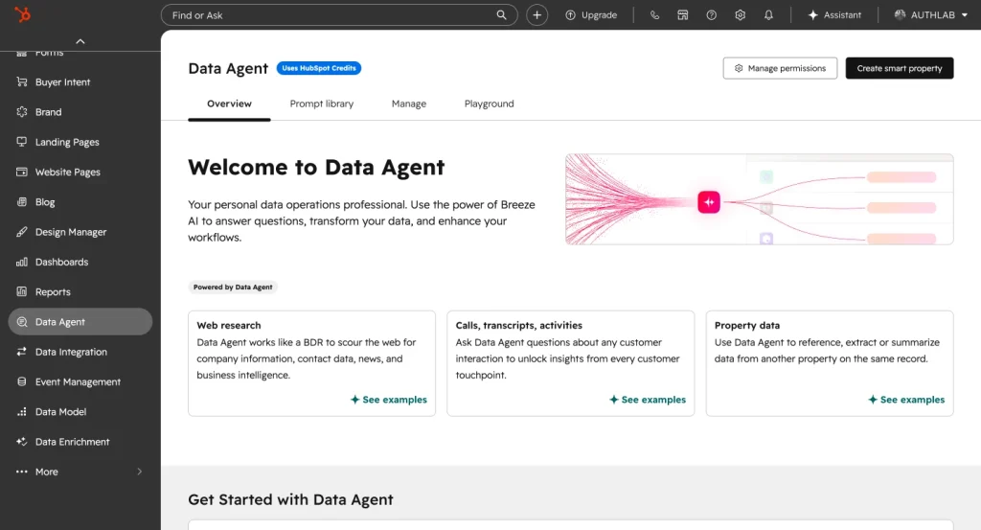Click Welcome to Data Agent heading

pyautogui.click(x=316, y=168)
